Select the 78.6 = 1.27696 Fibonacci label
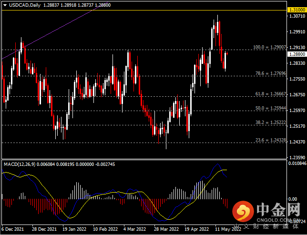The height and width of the screenshot is (235, 307). tap(271, 73)
